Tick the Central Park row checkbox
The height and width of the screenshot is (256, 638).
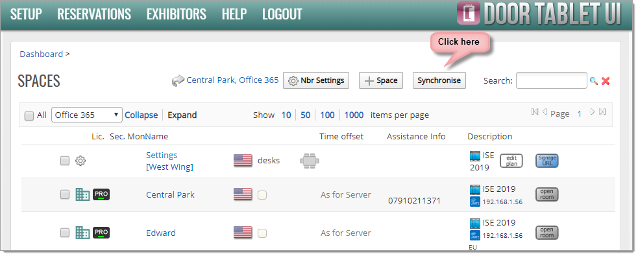[65, 194]
